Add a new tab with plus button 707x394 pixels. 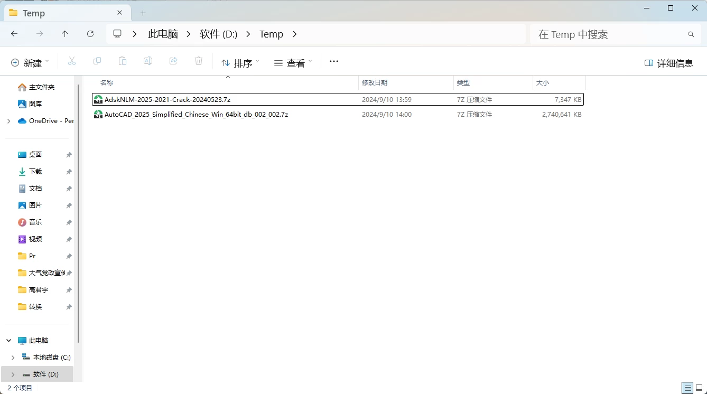[143, 13]
